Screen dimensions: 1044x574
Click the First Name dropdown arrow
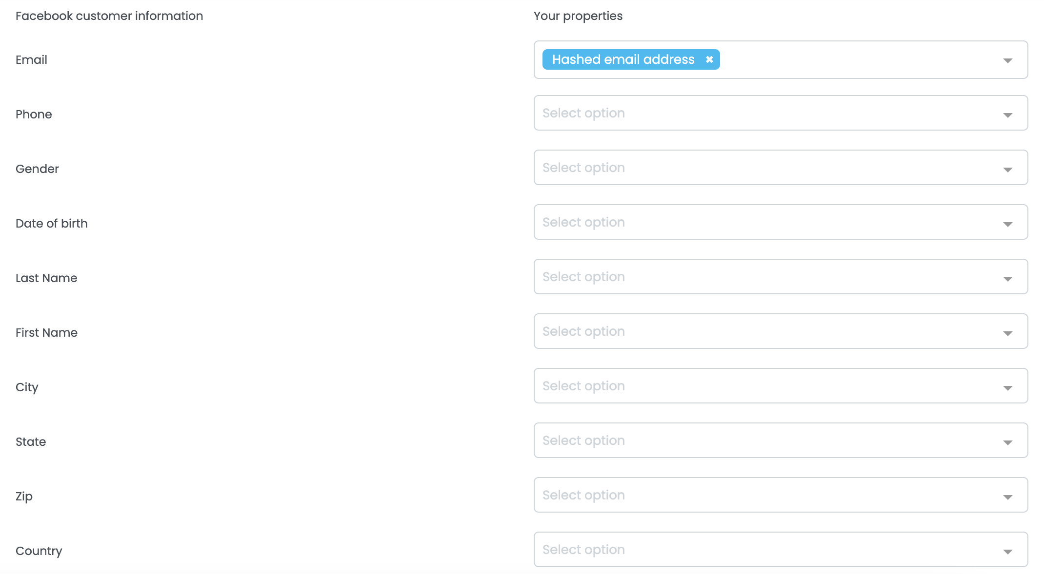tap(1007, 333)
